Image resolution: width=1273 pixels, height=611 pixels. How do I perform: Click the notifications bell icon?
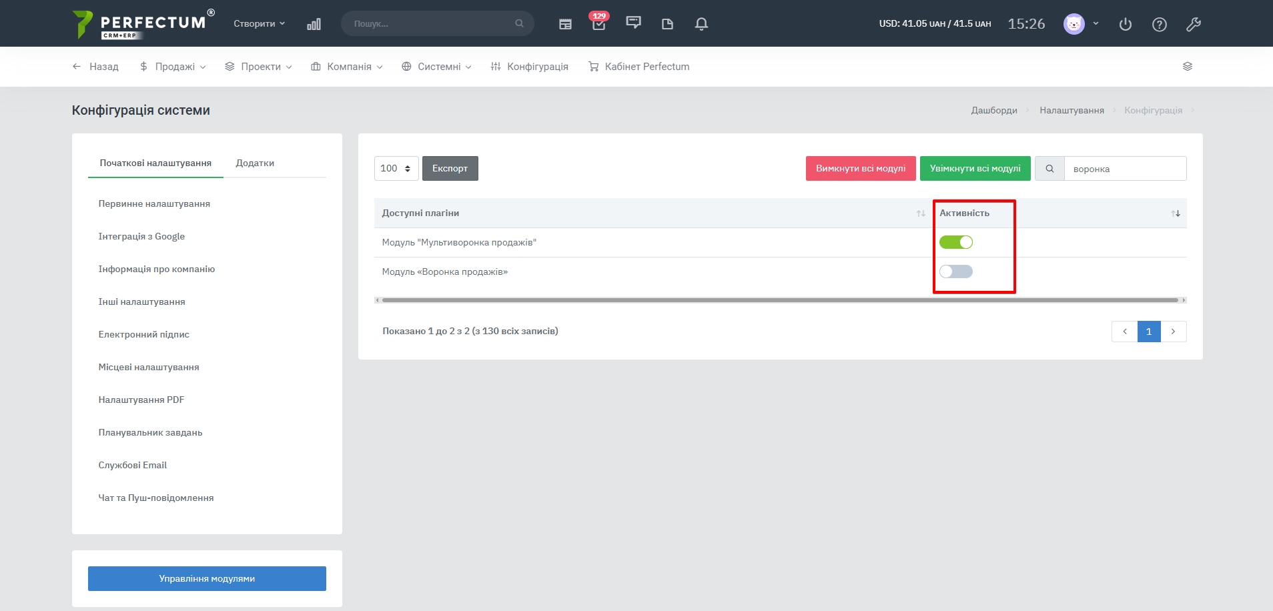click(701, 24)
